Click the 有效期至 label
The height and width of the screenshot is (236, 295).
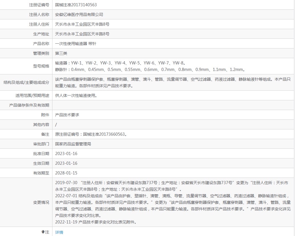click(x=41, y=173)
